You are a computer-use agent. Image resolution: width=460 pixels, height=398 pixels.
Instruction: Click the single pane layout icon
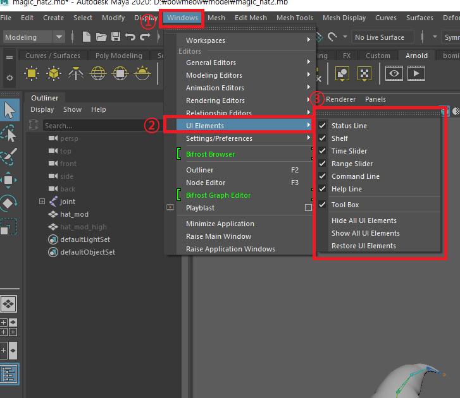click(x=9, y=304)
